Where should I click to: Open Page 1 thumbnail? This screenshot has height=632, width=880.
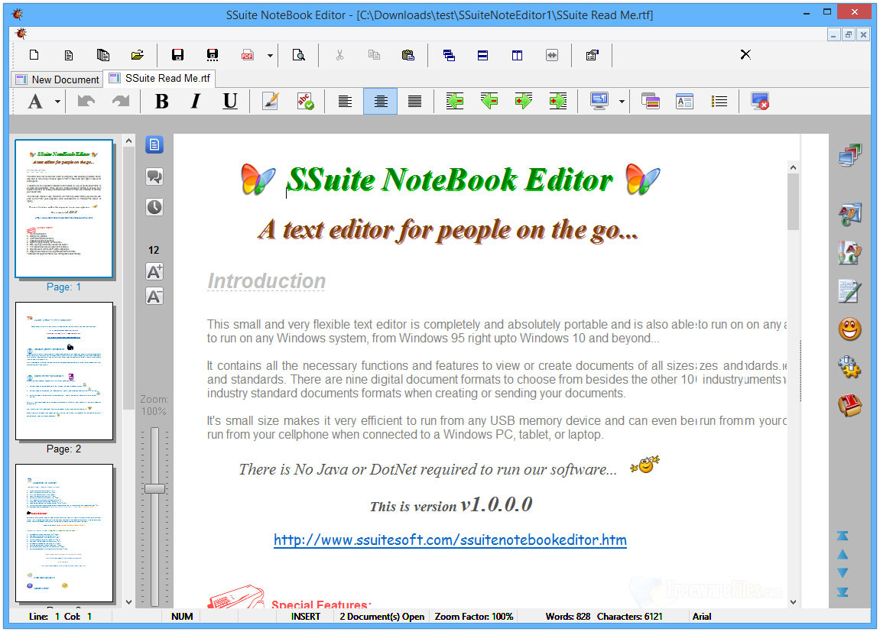click(64, 209)
